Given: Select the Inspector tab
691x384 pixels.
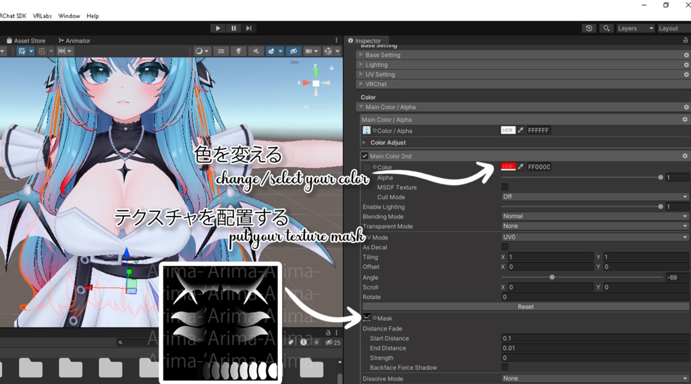Looking at the screenshot, I should pyautogui.click(x=364, y=40).
